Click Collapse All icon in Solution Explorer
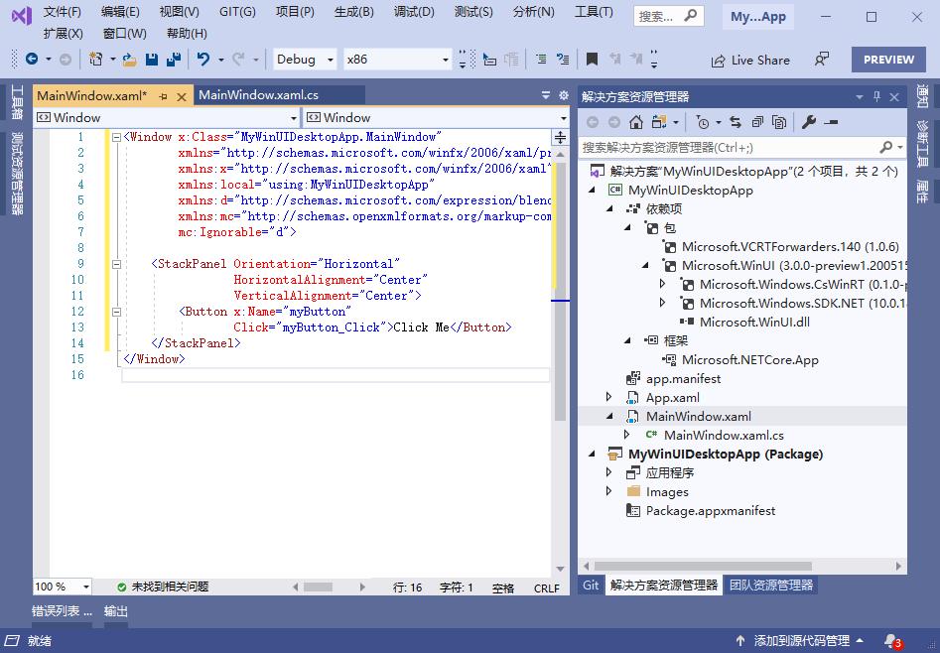This screenshot has height=653, width=940. pos(757,122)
